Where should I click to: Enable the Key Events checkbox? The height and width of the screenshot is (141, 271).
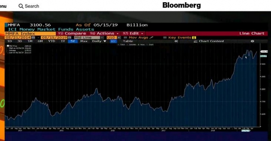tap(165, 37)
